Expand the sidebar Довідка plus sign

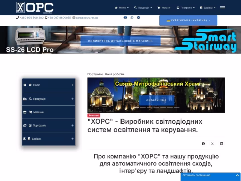coord(72,139)
